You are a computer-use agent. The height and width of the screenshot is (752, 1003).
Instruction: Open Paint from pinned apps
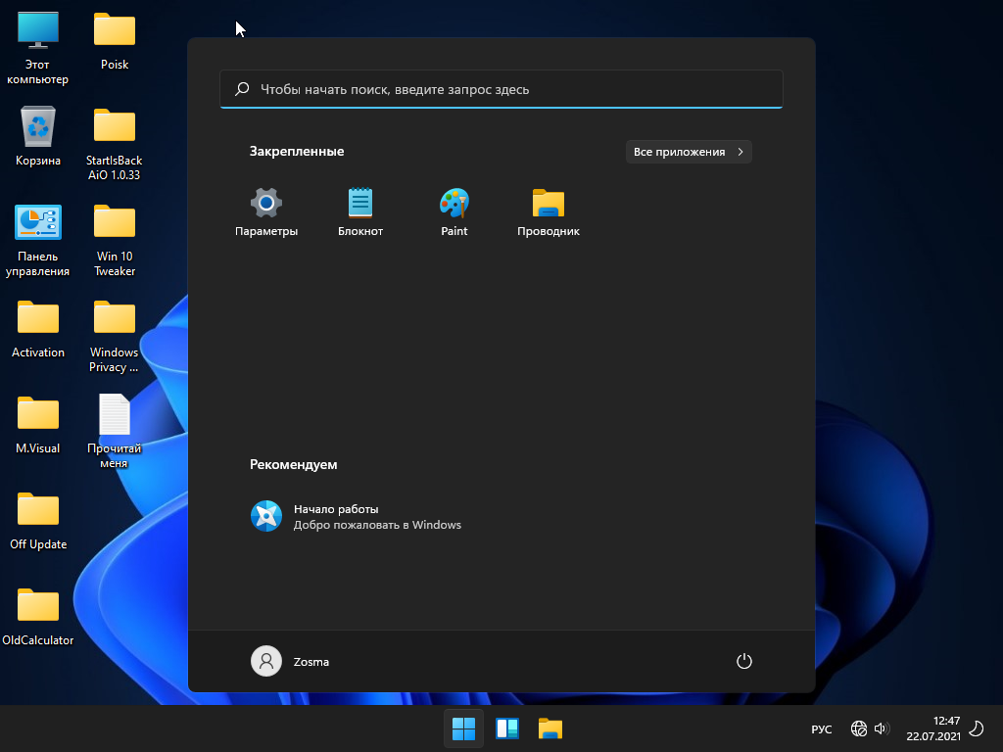click(x=454, y=204)
